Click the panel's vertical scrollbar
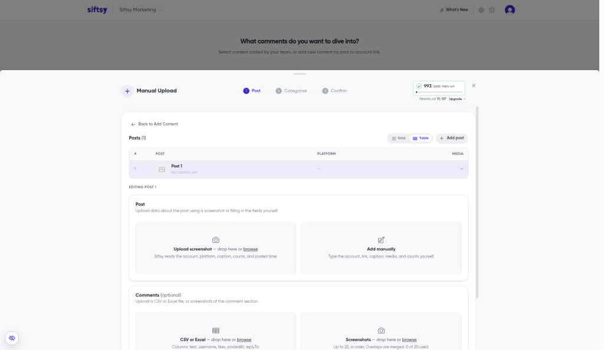Screen dimensions: 604x350 (477, 202)
